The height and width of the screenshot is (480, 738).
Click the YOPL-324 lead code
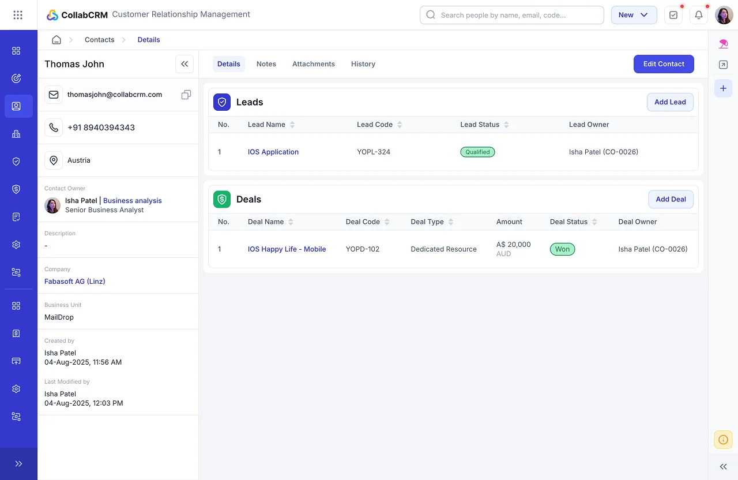374,152
